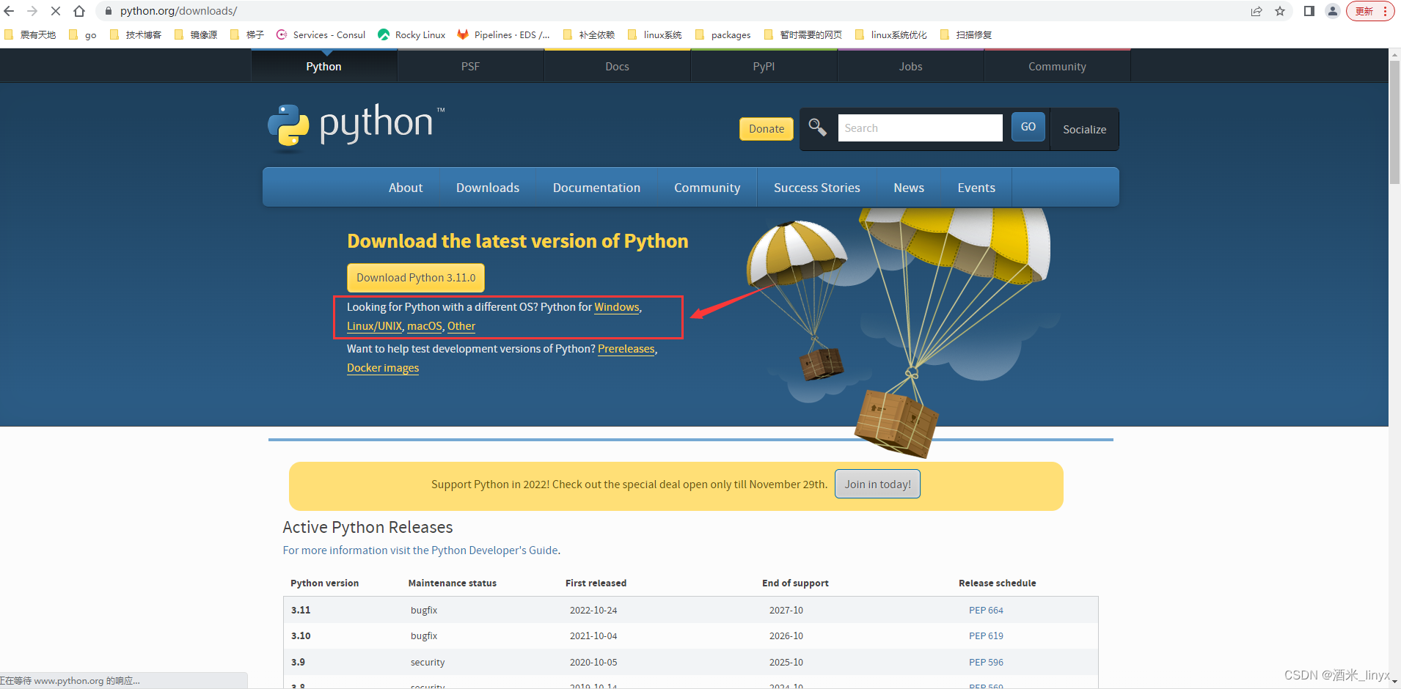Select the Jobs top tab

coord(910,66)
